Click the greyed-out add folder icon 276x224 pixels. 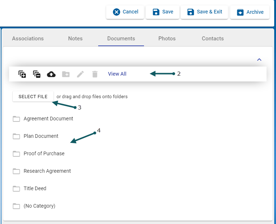pyautogui.click(x=66, y=74)
